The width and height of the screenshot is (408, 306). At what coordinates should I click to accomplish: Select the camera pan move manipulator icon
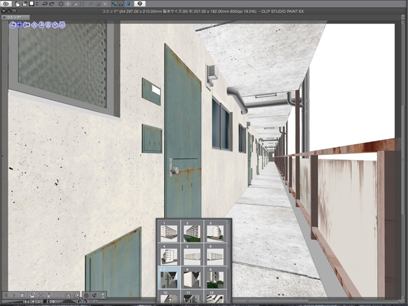pyautogui.click(x=20, y=25)
